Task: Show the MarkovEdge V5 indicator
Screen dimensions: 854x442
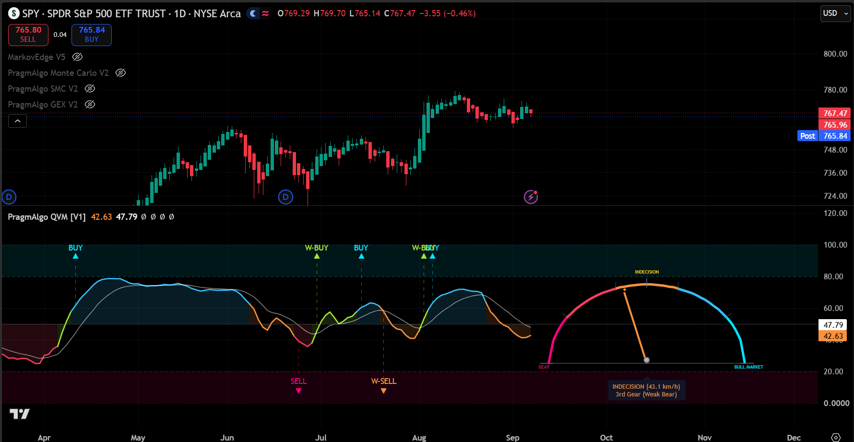Action: pos(77,57)
